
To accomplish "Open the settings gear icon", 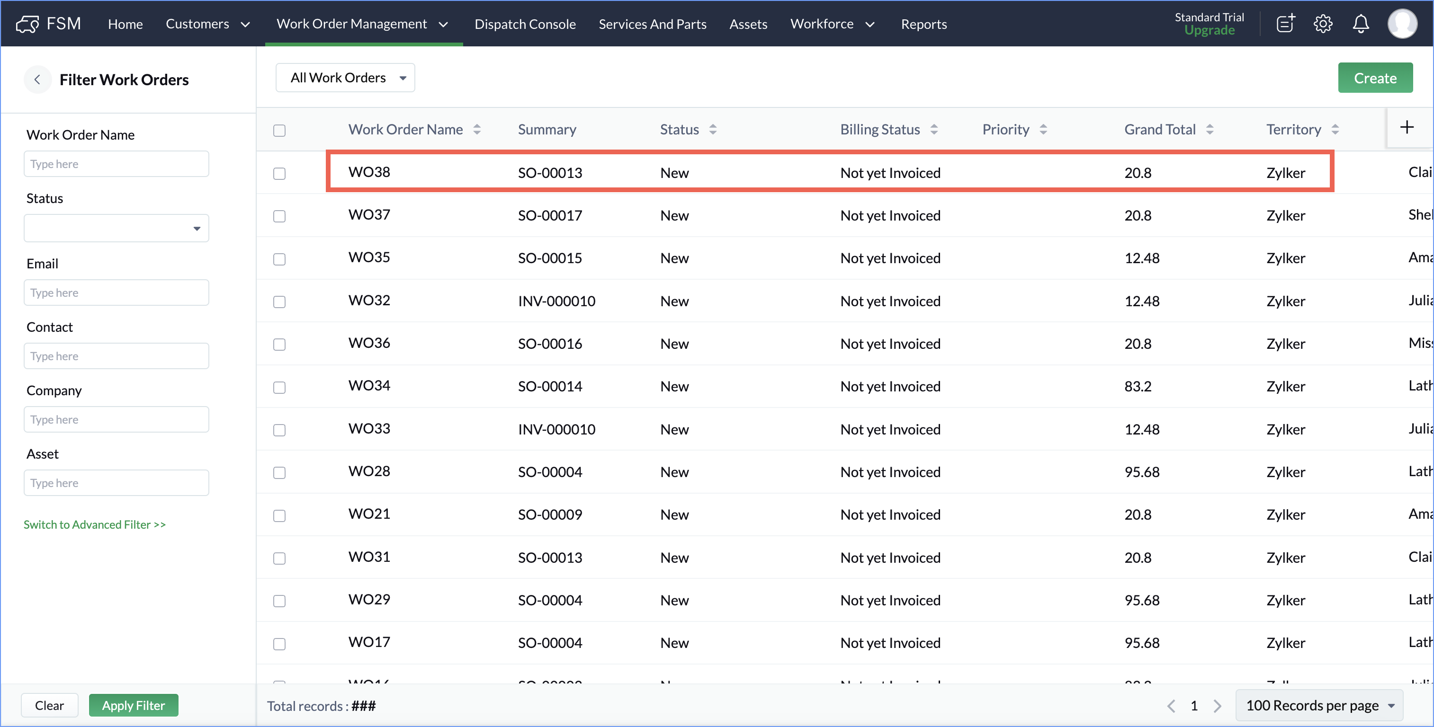I will (x=1323, y=24).
